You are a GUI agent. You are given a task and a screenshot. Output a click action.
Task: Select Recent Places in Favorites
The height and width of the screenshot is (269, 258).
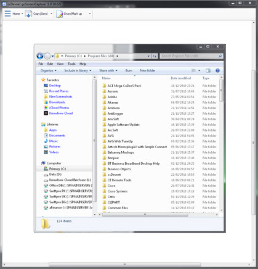coord(58,91)
